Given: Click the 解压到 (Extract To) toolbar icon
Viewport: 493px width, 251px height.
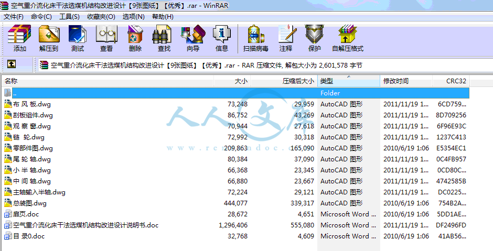Looking at the screenshot, I should point(49,34).
